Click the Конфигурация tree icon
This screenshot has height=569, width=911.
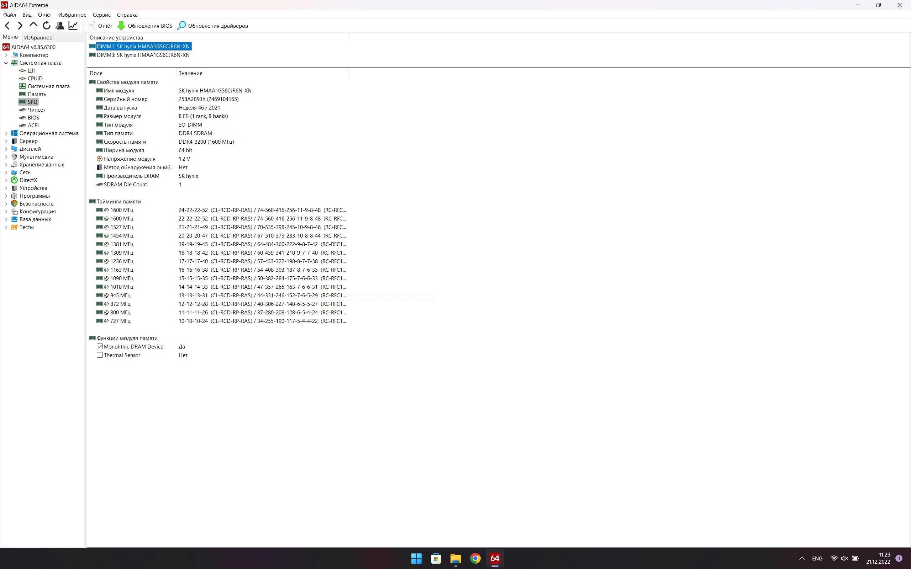(14, 212)
